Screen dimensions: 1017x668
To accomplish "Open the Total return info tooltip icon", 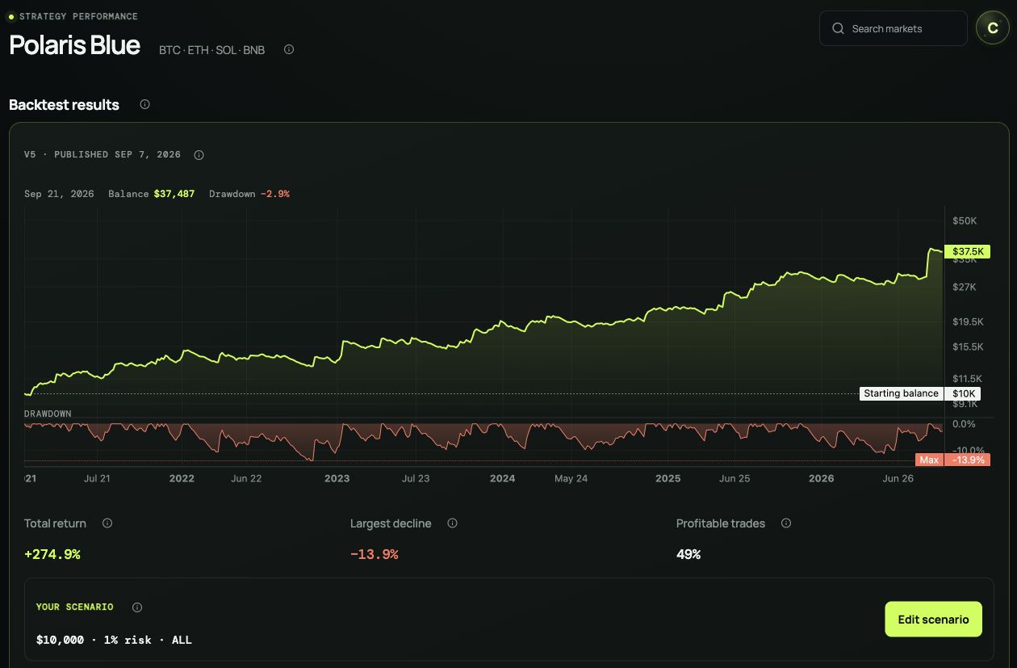I will 107,523.
